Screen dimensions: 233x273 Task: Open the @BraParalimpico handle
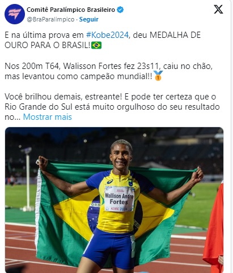(50, 19)
